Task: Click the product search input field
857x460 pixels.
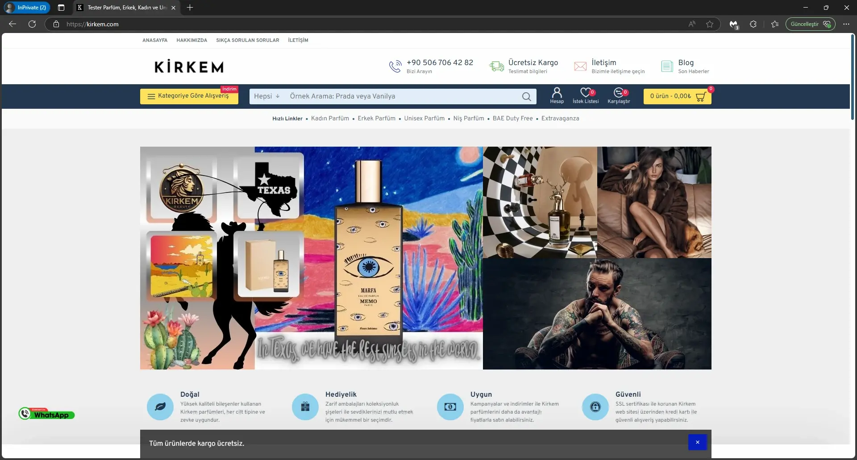Action: pos(402,96)
